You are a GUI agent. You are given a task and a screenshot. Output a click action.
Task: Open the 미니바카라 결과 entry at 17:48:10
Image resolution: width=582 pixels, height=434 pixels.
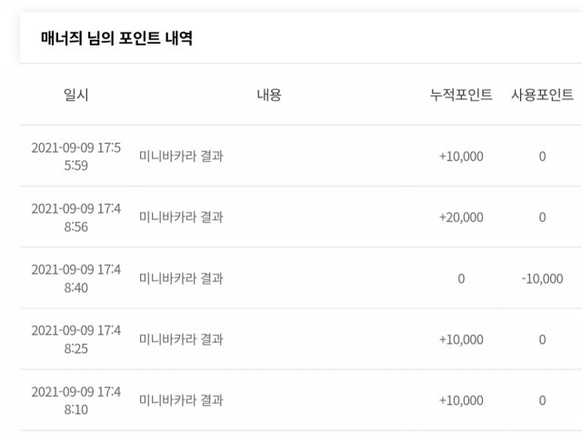coord(181,400)
